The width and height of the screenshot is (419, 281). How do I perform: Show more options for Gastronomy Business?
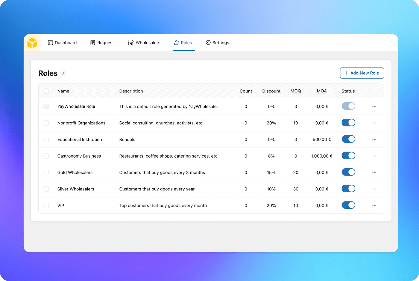pos(374,156)
